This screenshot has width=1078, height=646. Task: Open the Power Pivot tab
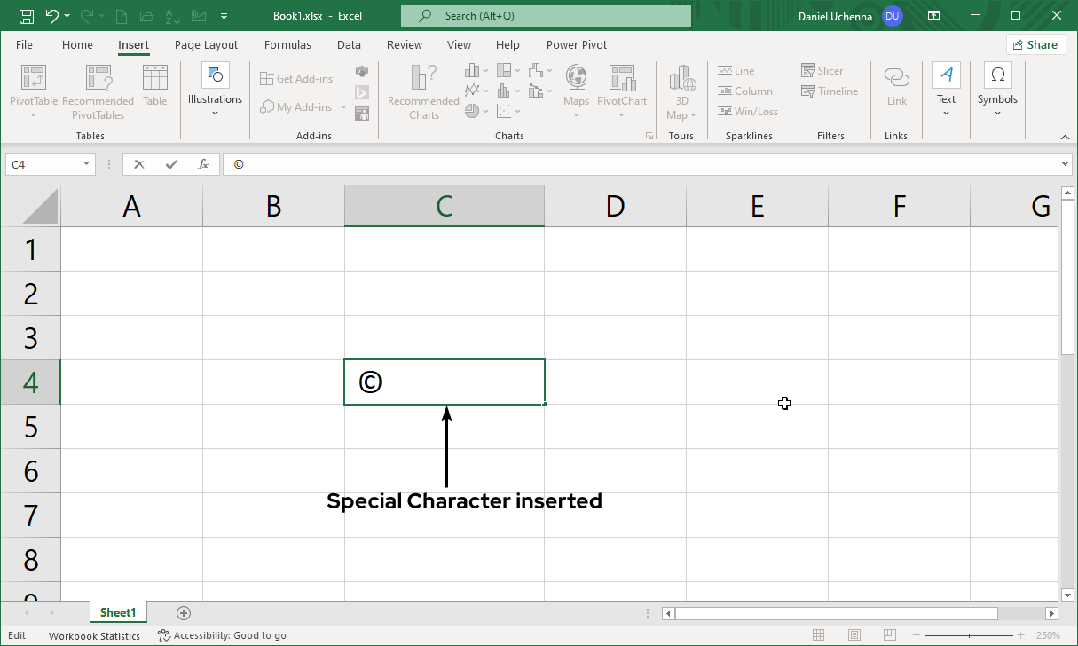(x=576, y=44)
